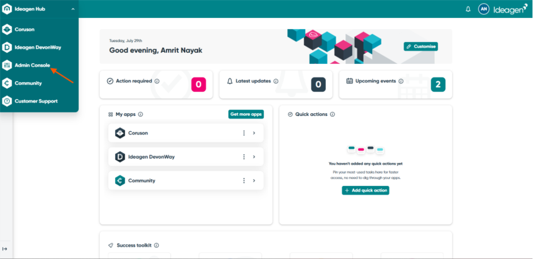Viewport: 535px width, 259px height.
Task: Open Community app row options menu
Action: coord(244,180)
